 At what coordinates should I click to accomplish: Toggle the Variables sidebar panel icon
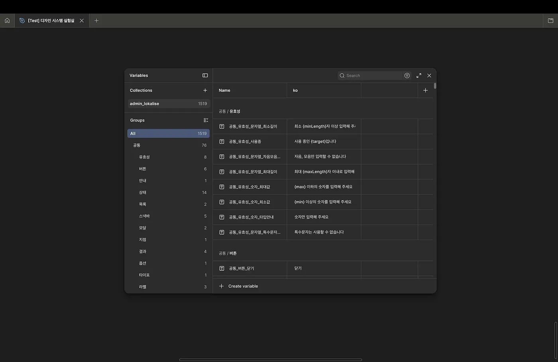pos(205,75)
